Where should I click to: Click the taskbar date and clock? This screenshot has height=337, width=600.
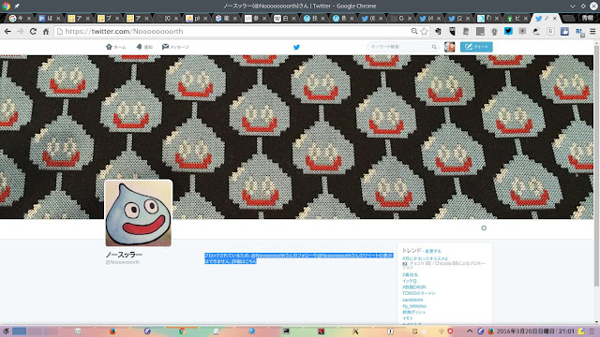coord(535,331)
